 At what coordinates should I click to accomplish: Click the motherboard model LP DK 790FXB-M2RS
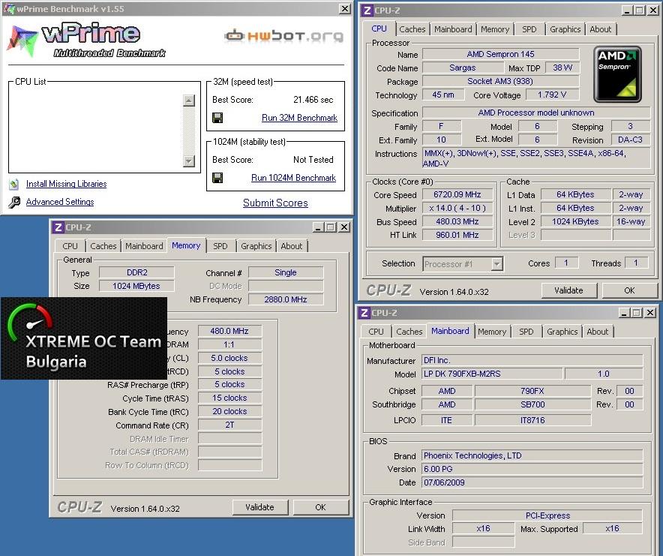pos(492,374)
